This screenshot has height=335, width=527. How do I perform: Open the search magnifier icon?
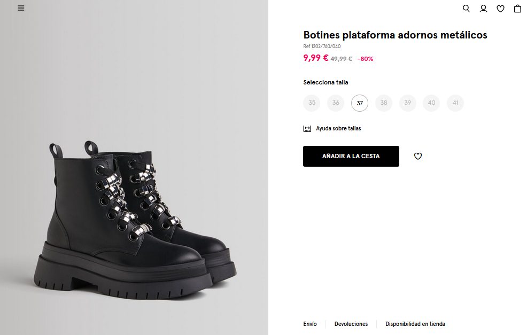click(466, 9)
